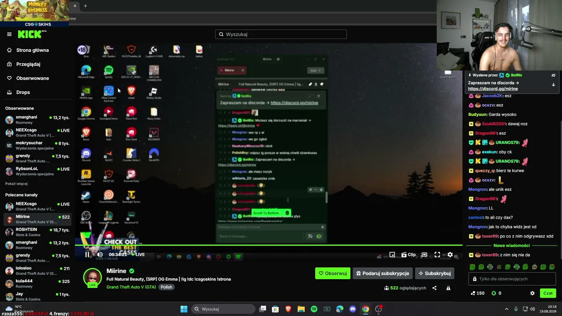
Task: Follow Miirine with the Obserwuj button
Action: 333,273
